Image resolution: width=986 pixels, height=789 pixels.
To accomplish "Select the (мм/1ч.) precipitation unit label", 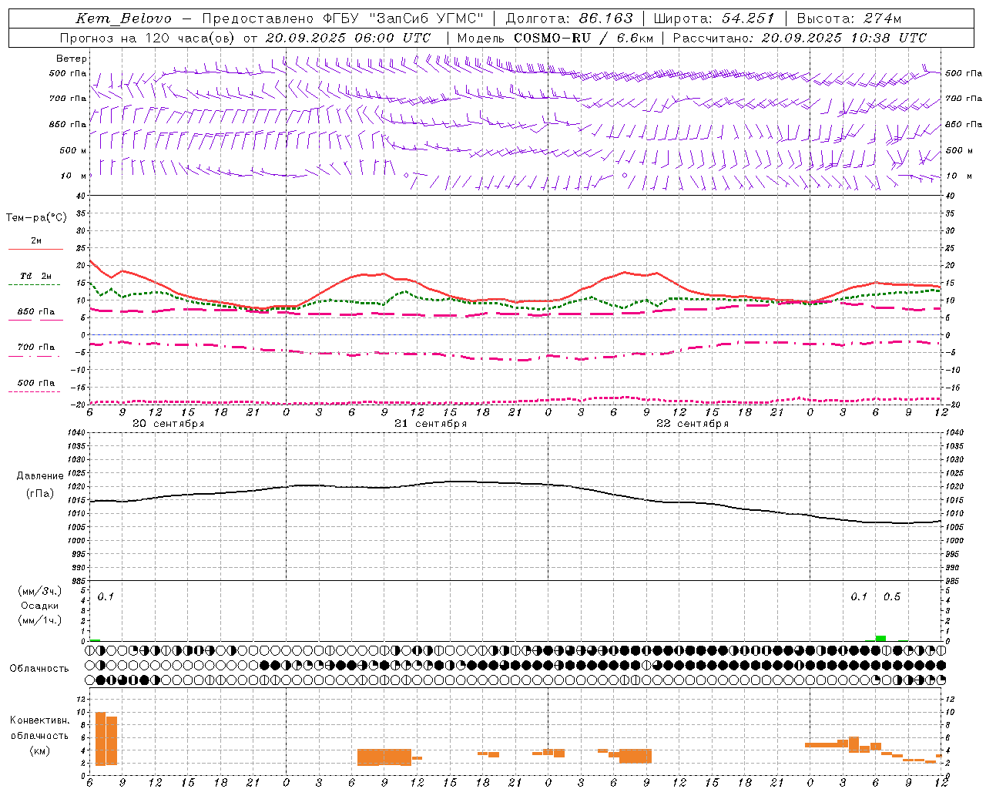I will (40, 620).
